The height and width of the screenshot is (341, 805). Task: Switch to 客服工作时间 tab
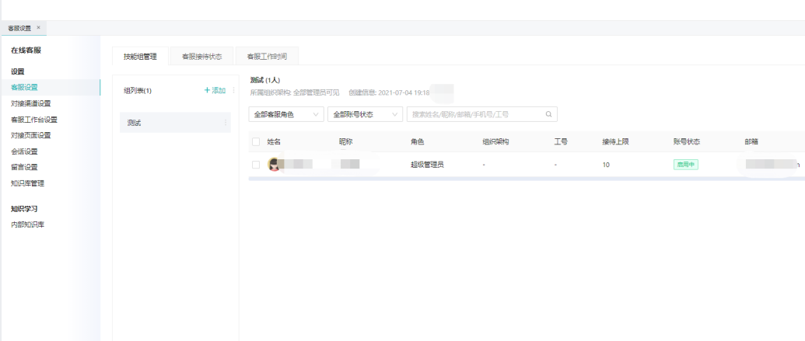pos(267,57)
